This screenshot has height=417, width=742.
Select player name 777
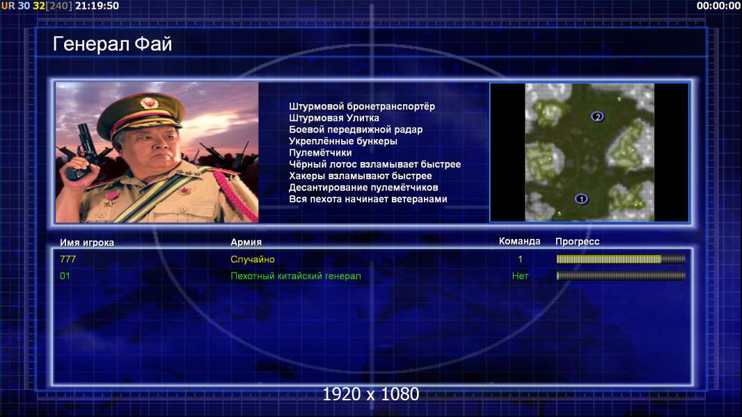[68, 259]
